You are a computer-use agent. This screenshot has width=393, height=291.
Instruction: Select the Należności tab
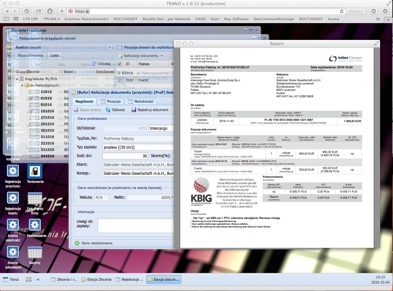pos(141,101)
